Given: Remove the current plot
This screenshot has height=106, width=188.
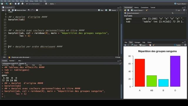Looking at the screenshot, I should click(x=150, y=45).
